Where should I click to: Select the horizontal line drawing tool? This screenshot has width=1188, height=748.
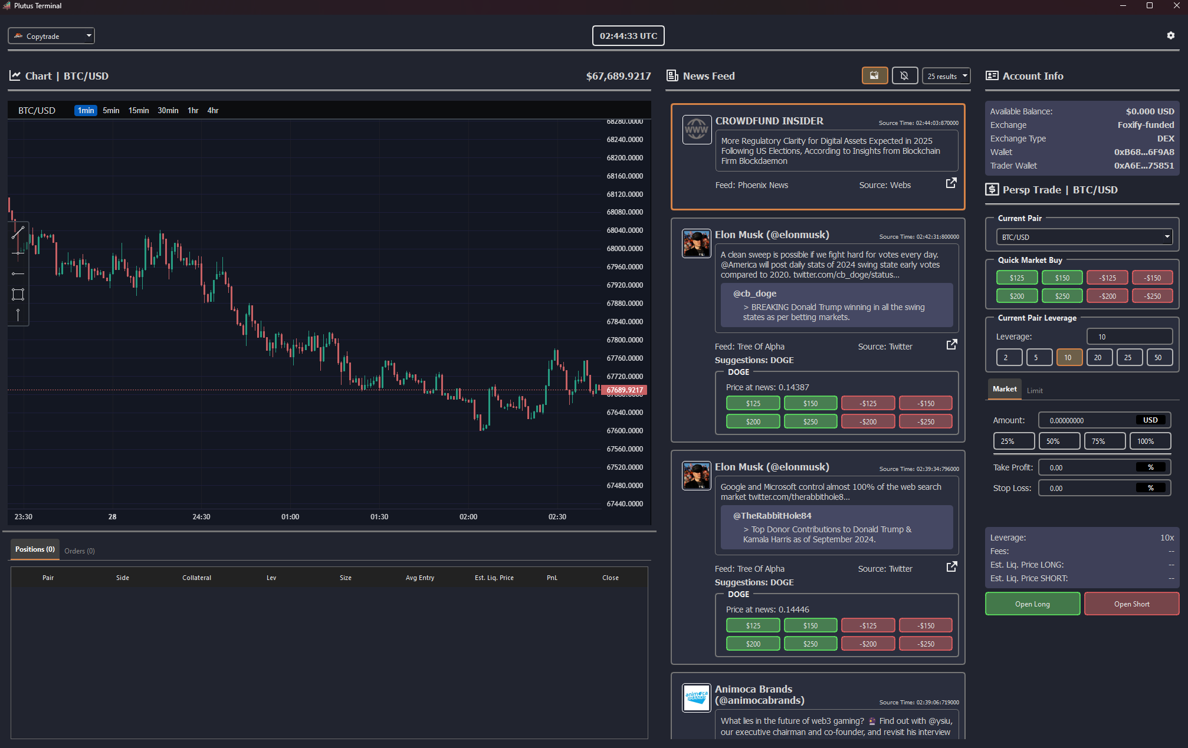point(18,253)
